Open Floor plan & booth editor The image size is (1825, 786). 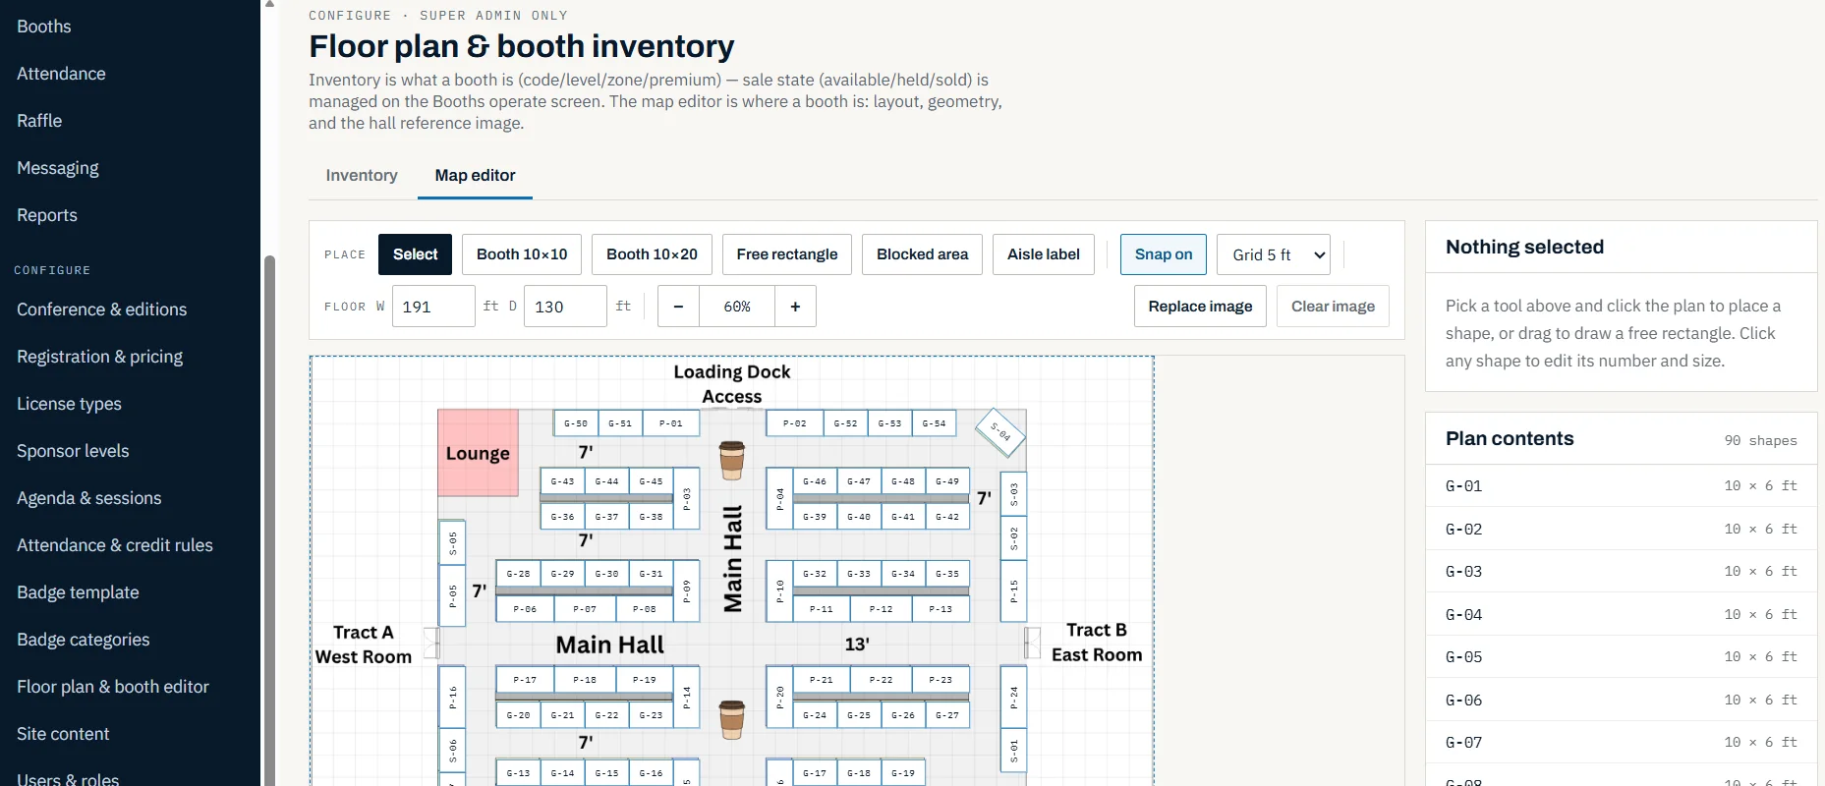113,687
